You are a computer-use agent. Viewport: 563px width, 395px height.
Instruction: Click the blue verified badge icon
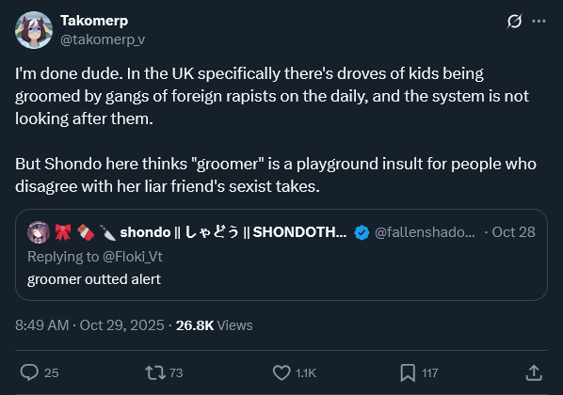[362, 232]
